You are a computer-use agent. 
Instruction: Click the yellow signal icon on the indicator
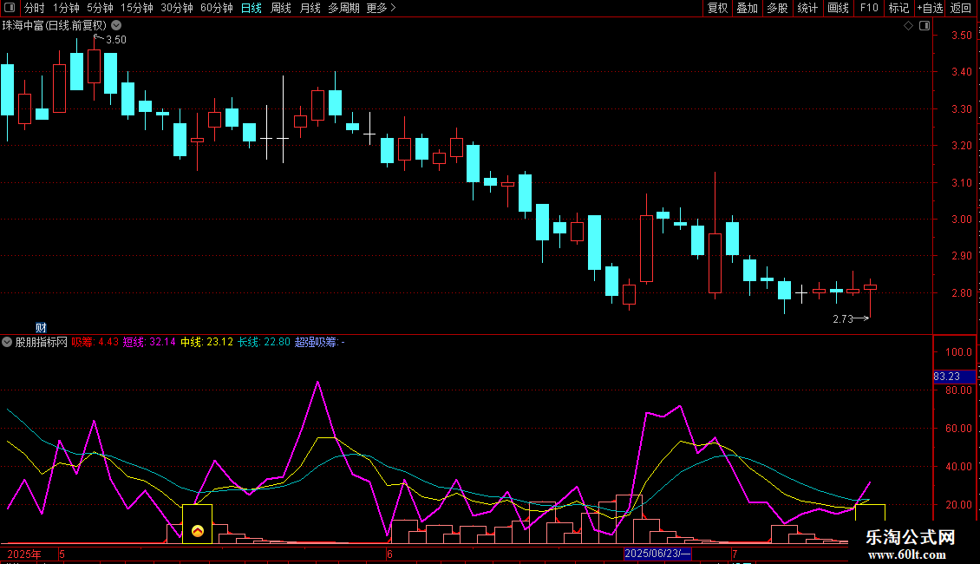click(x=197, y=531)
